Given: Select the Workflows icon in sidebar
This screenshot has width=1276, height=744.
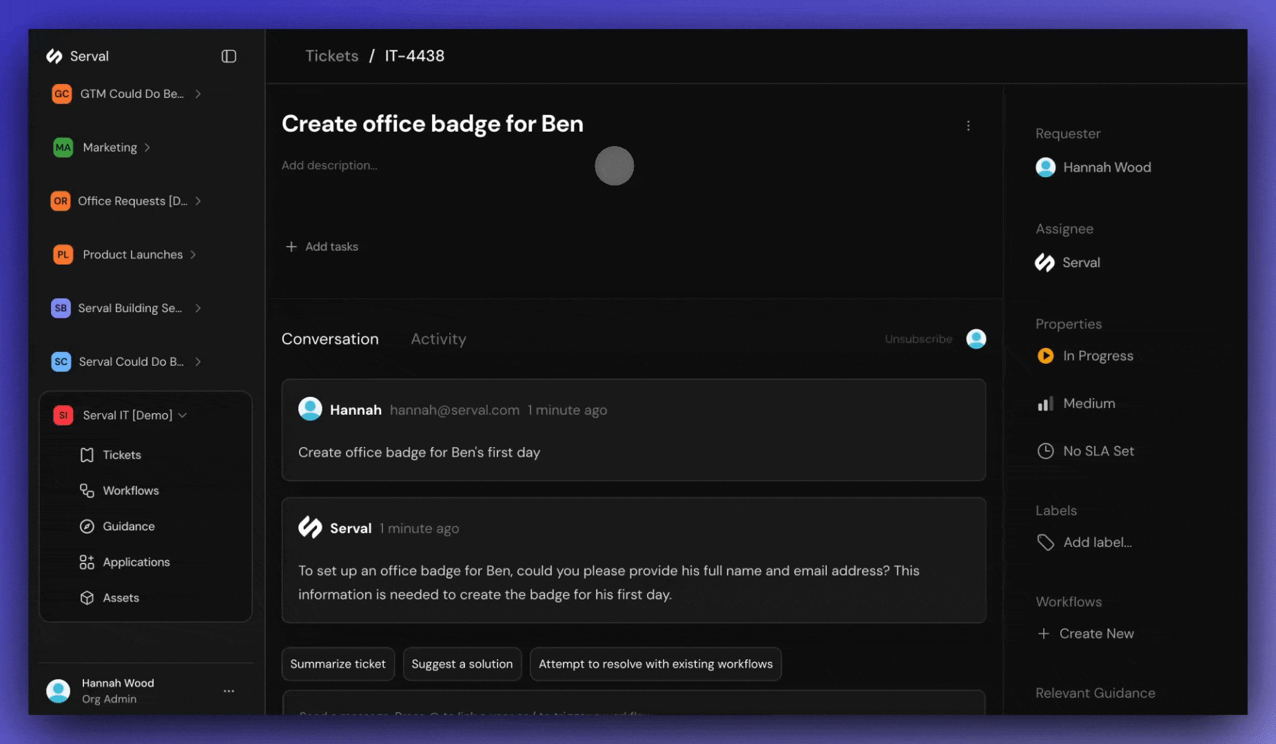Looking at the screenshot, I should (87, 490).
